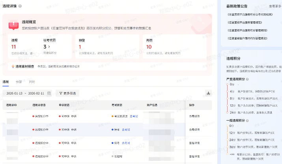Switch to the 判罚 tab
This screenshot has height=164, width=282.
pos(32,82)
